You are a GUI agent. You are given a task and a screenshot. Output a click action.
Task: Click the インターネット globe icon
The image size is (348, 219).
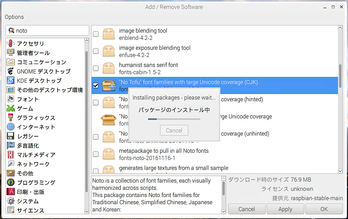(x=11, y=127)
